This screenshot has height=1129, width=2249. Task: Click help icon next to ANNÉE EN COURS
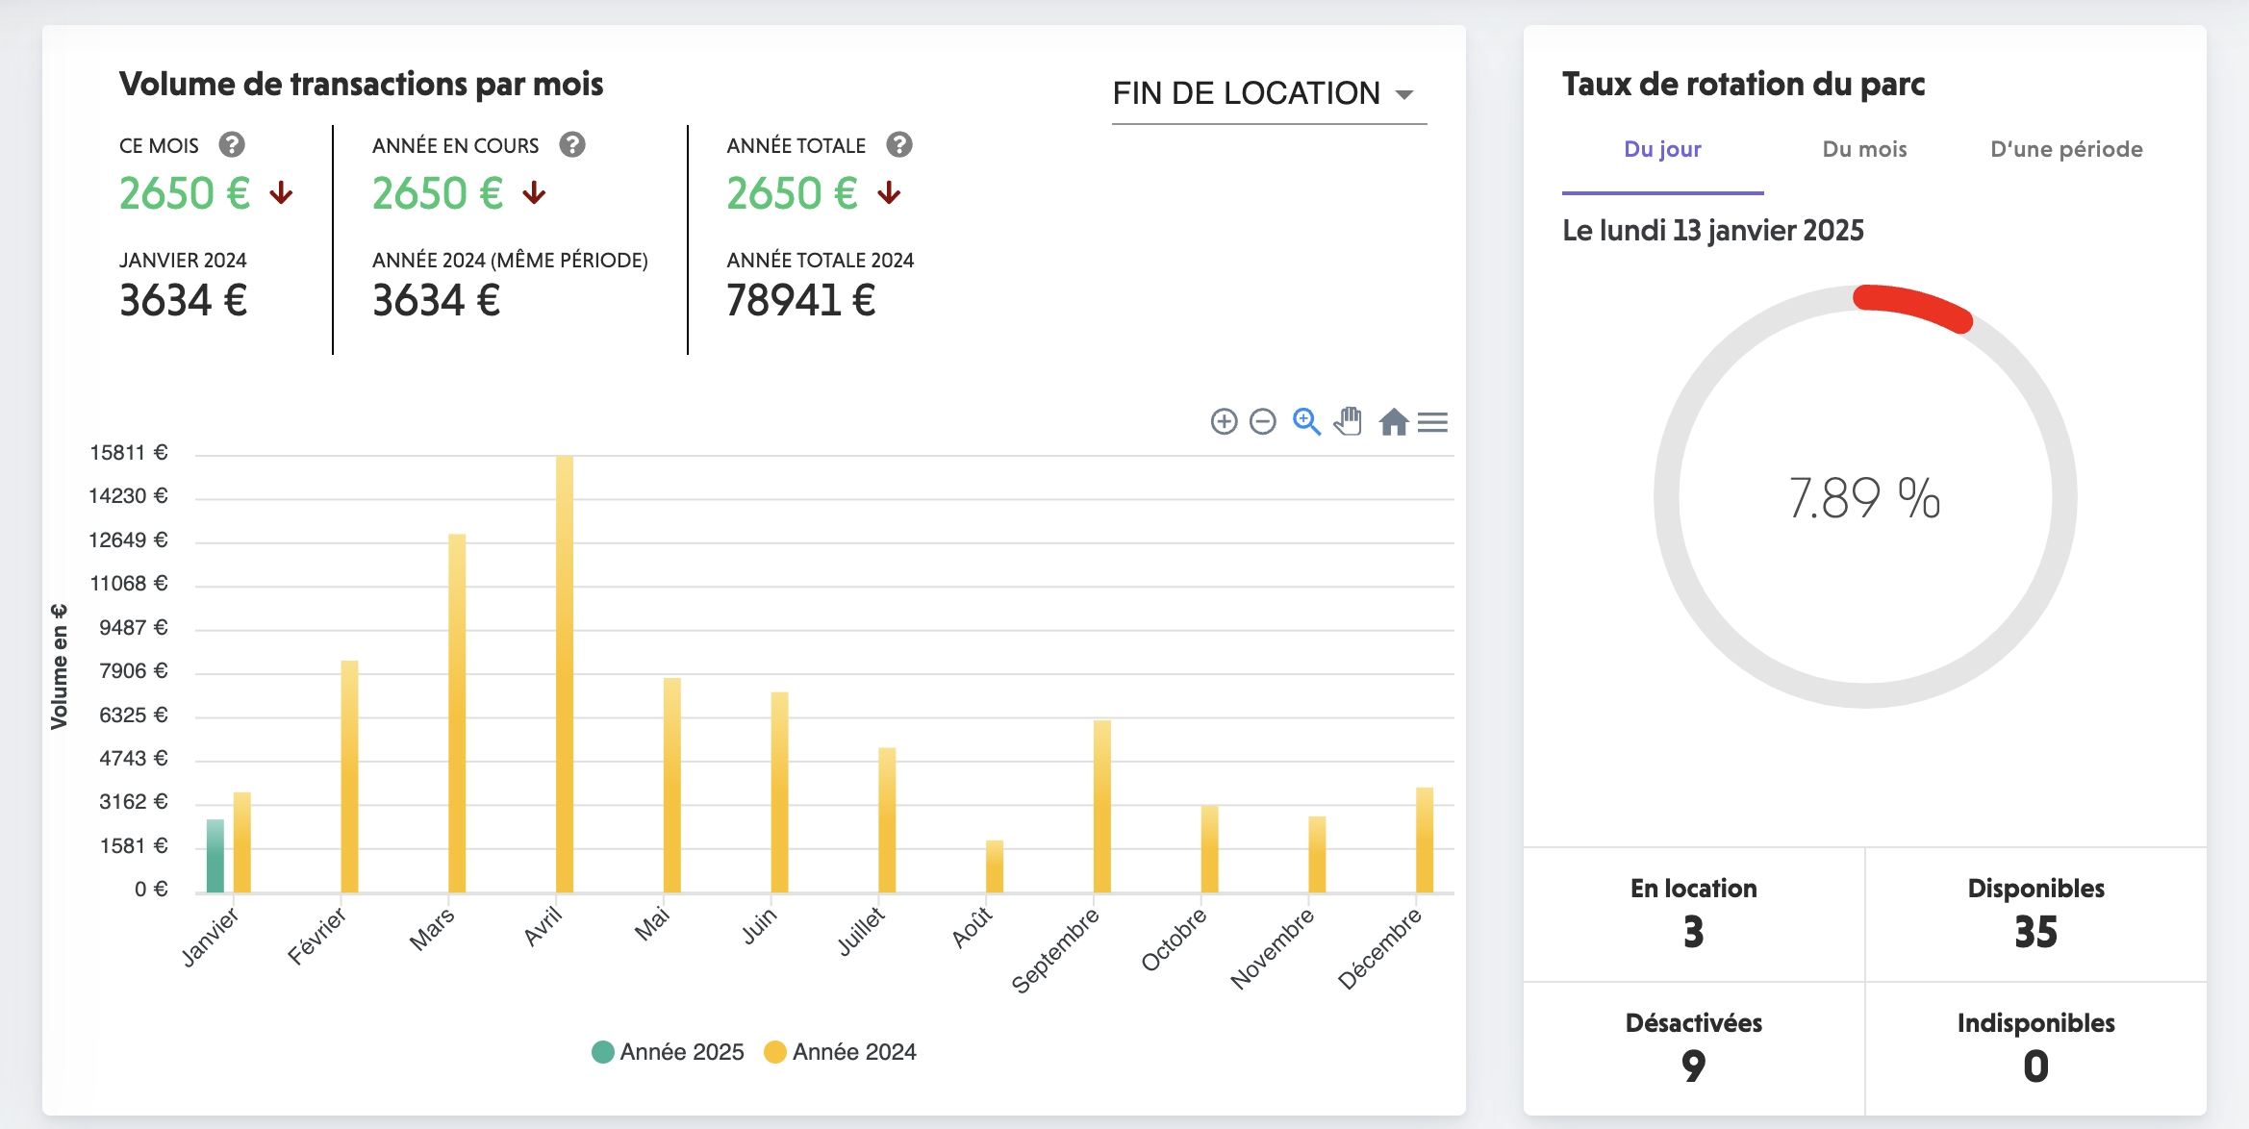pyautogui.click(x=572, y=145)
